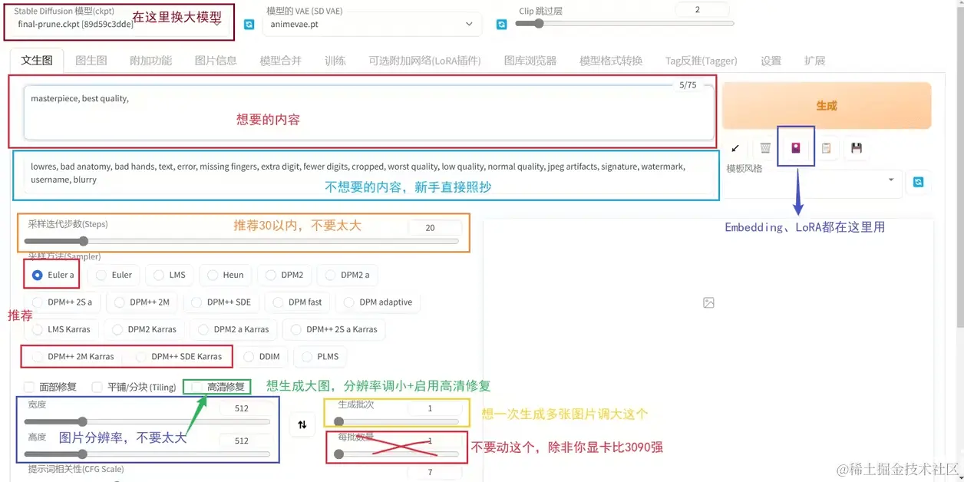Image resolution: width=964 pixels, height=482 pixels.
Task: Open 可选附加网络(LoRA插件) tab
Action: pyautogui.click(x=424, y=61)
